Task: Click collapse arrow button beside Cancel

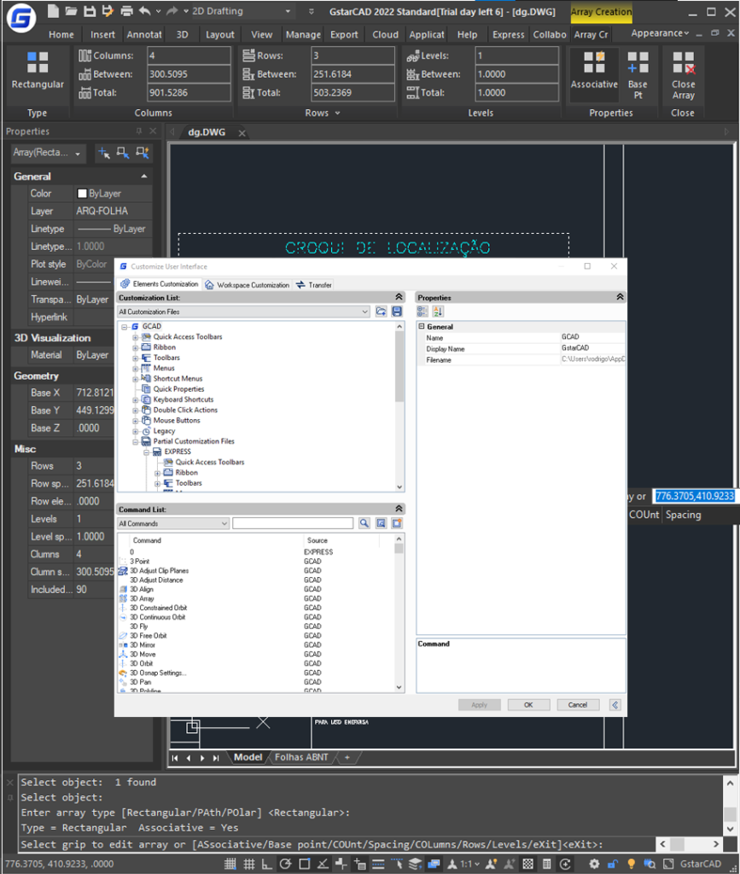Action: [x=615, y=704]
